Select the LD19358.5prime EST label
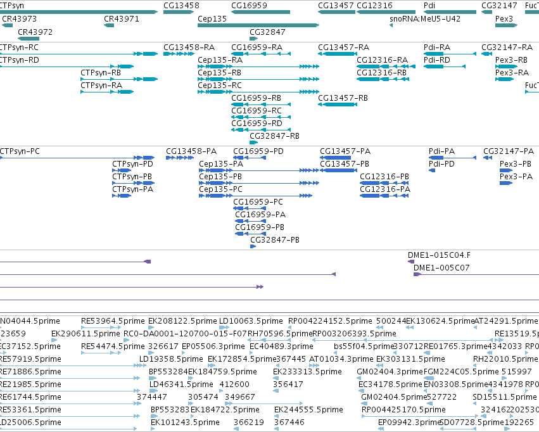Image resolution: width=539 pixels, height=432 pixels. 171,359
